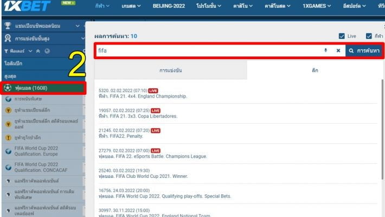Viewport: 385px width, 217px height.
Task: Click the filter funnel icon
Action: [6, 51]
